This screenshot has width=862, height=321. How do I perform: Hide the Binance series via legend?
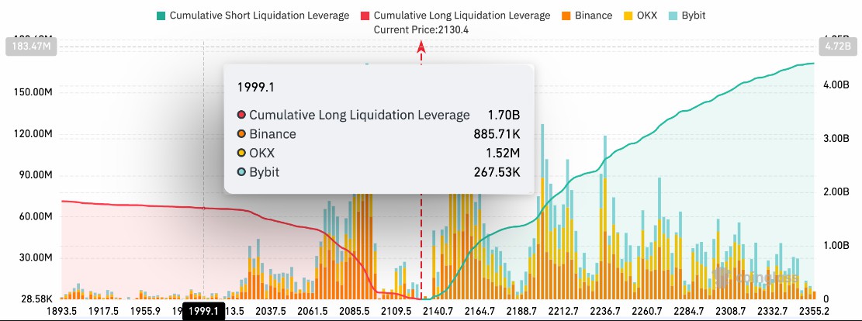pyautogui.click(x=587, y=16)
